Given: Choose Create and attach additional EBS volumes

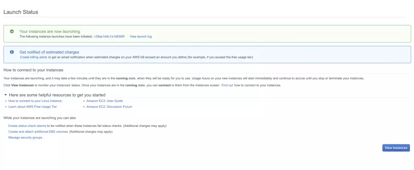Looking at the screenshot, I should pos(38,131).
